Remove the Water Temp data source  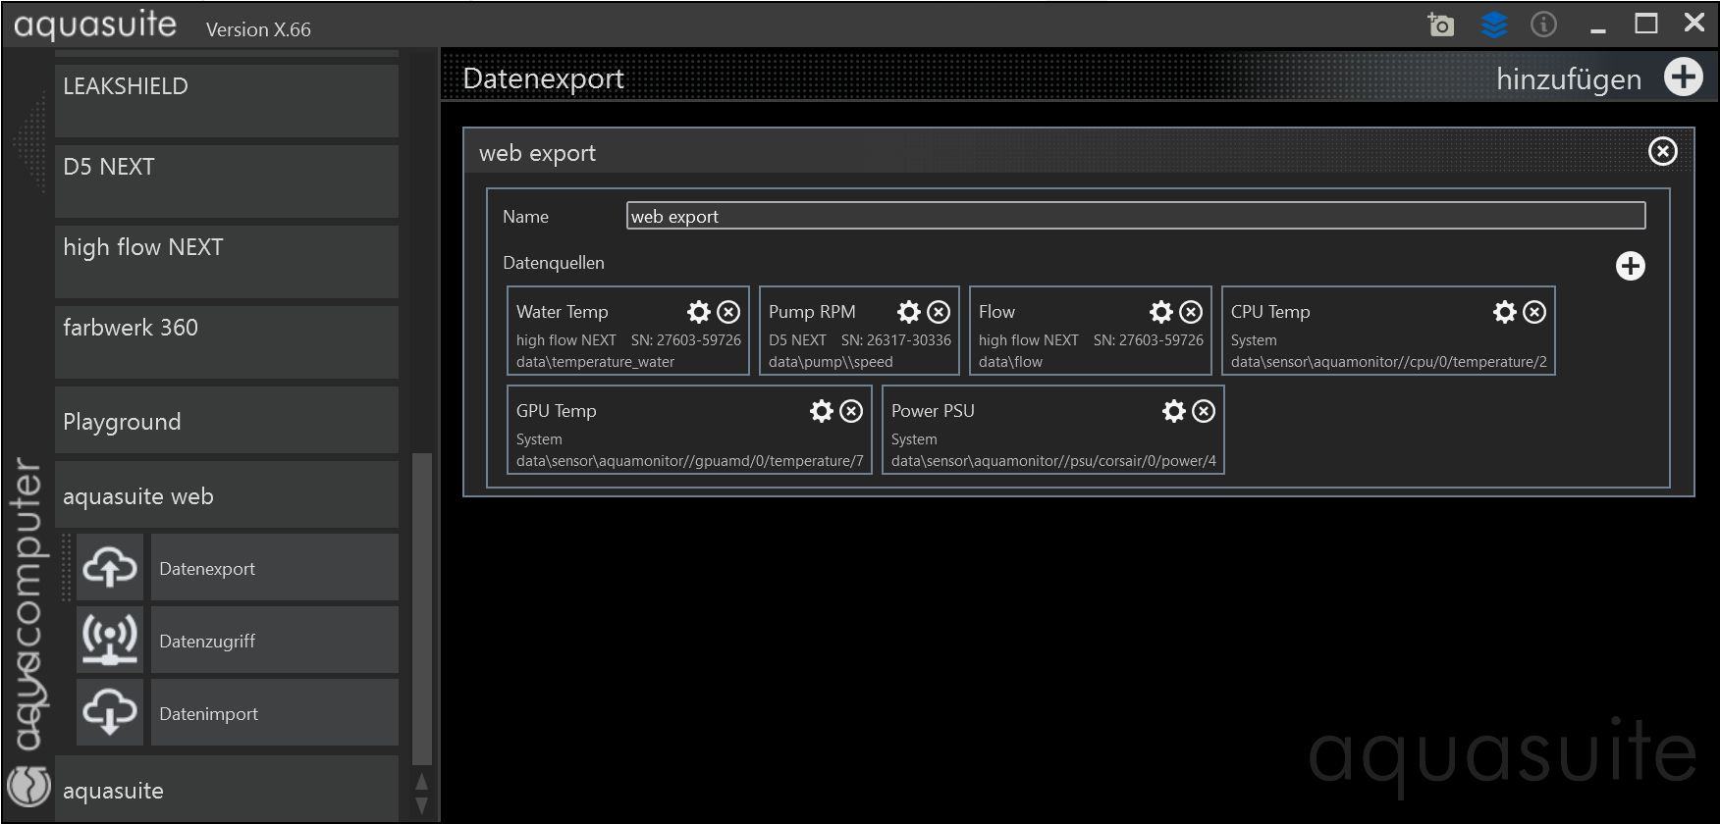tap(728, 312)
